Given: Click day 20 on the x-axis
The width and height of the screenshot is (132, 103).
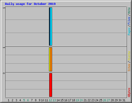Looking at the screenshot, I should (81, 100).
